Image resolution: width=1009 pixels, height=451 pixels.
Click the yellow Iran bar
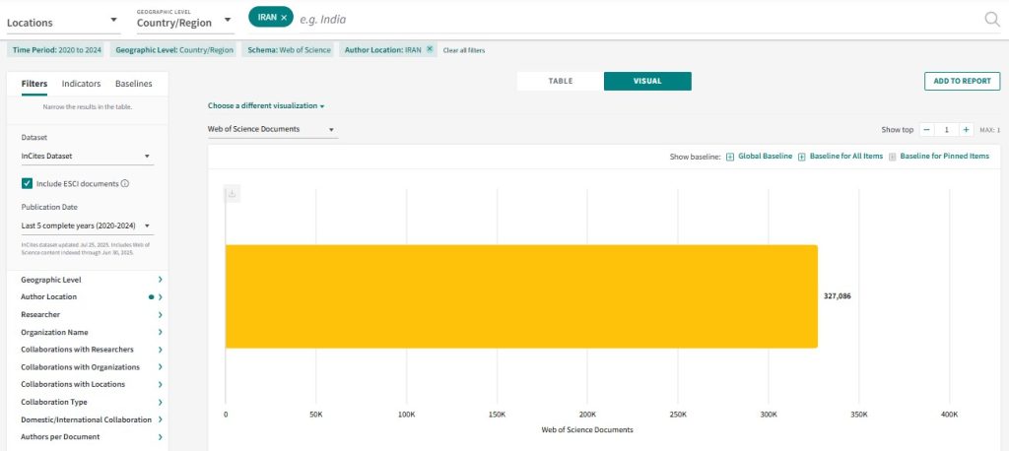pyautogui.click(x=521, y=296)
